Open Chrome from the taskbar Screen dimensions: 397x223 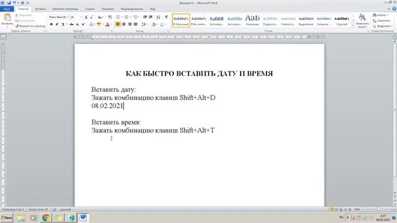(46, 217)
